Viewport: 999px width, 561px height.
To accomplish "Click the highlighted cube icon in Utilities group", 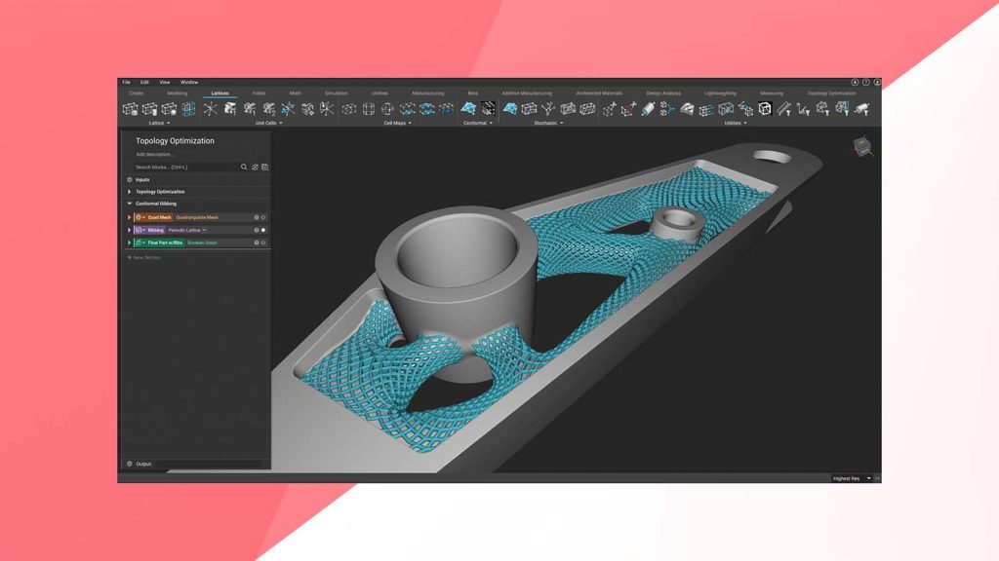I will pyautogui.click(x=765, y=110).
